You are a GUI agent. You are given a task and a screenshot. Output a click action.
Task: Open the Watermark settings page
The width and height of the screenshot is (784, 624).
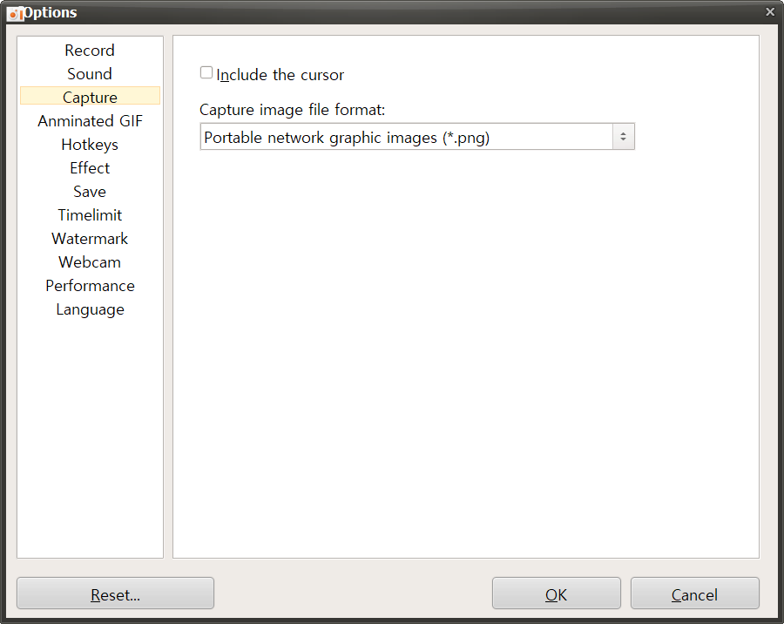click(x=89, y=238)
